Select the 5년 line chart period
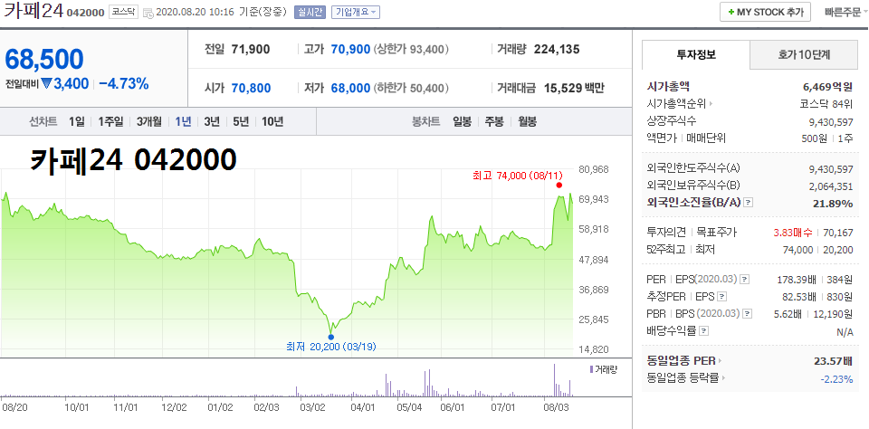The height and width of the screenshot is (429, 869). click(x=241, y=121)
